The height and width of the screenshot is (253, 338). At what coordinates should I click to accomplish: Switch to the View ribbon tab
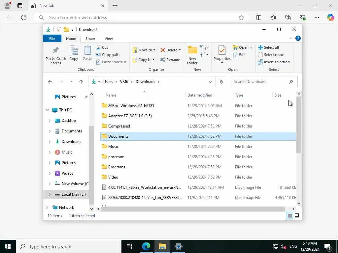tap(109, 39)
